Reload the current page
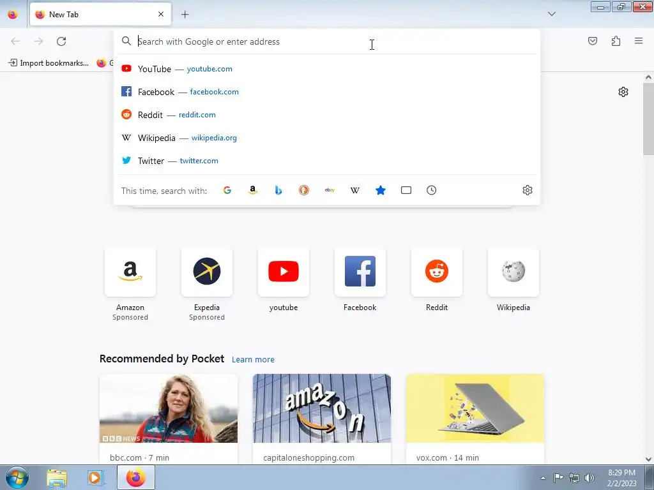 pos(61,41)
